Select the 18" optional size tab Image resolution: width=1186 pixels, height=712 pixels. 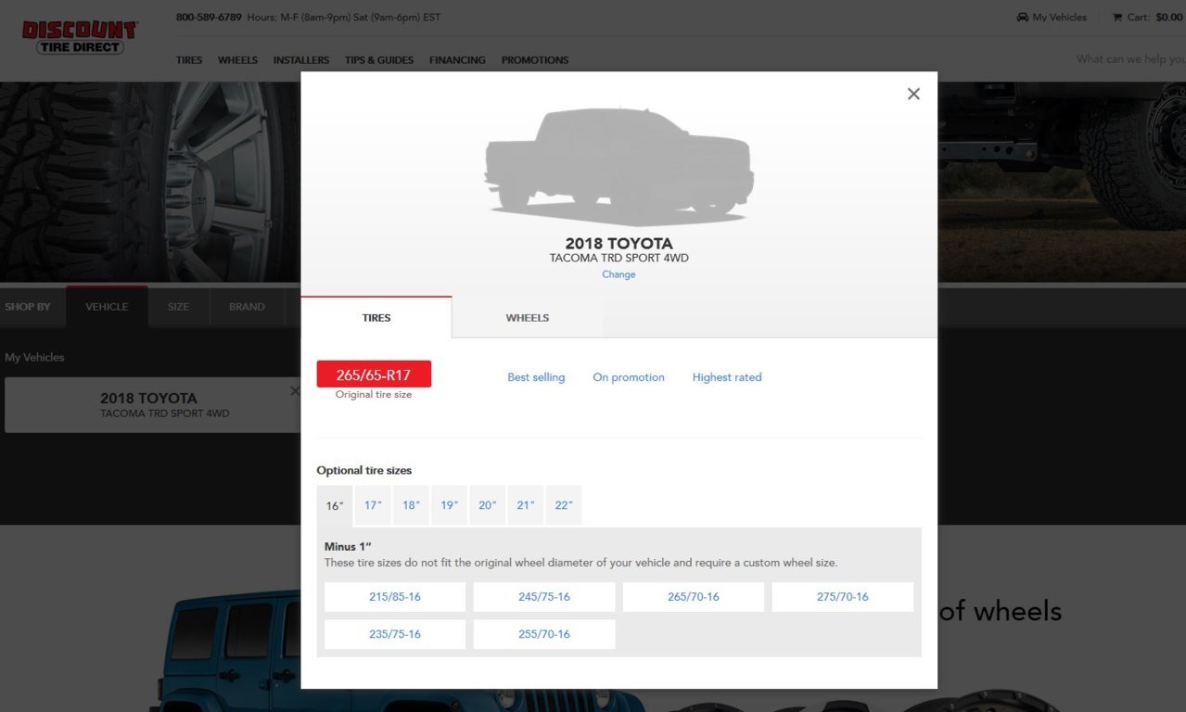[x=411, y=505]
